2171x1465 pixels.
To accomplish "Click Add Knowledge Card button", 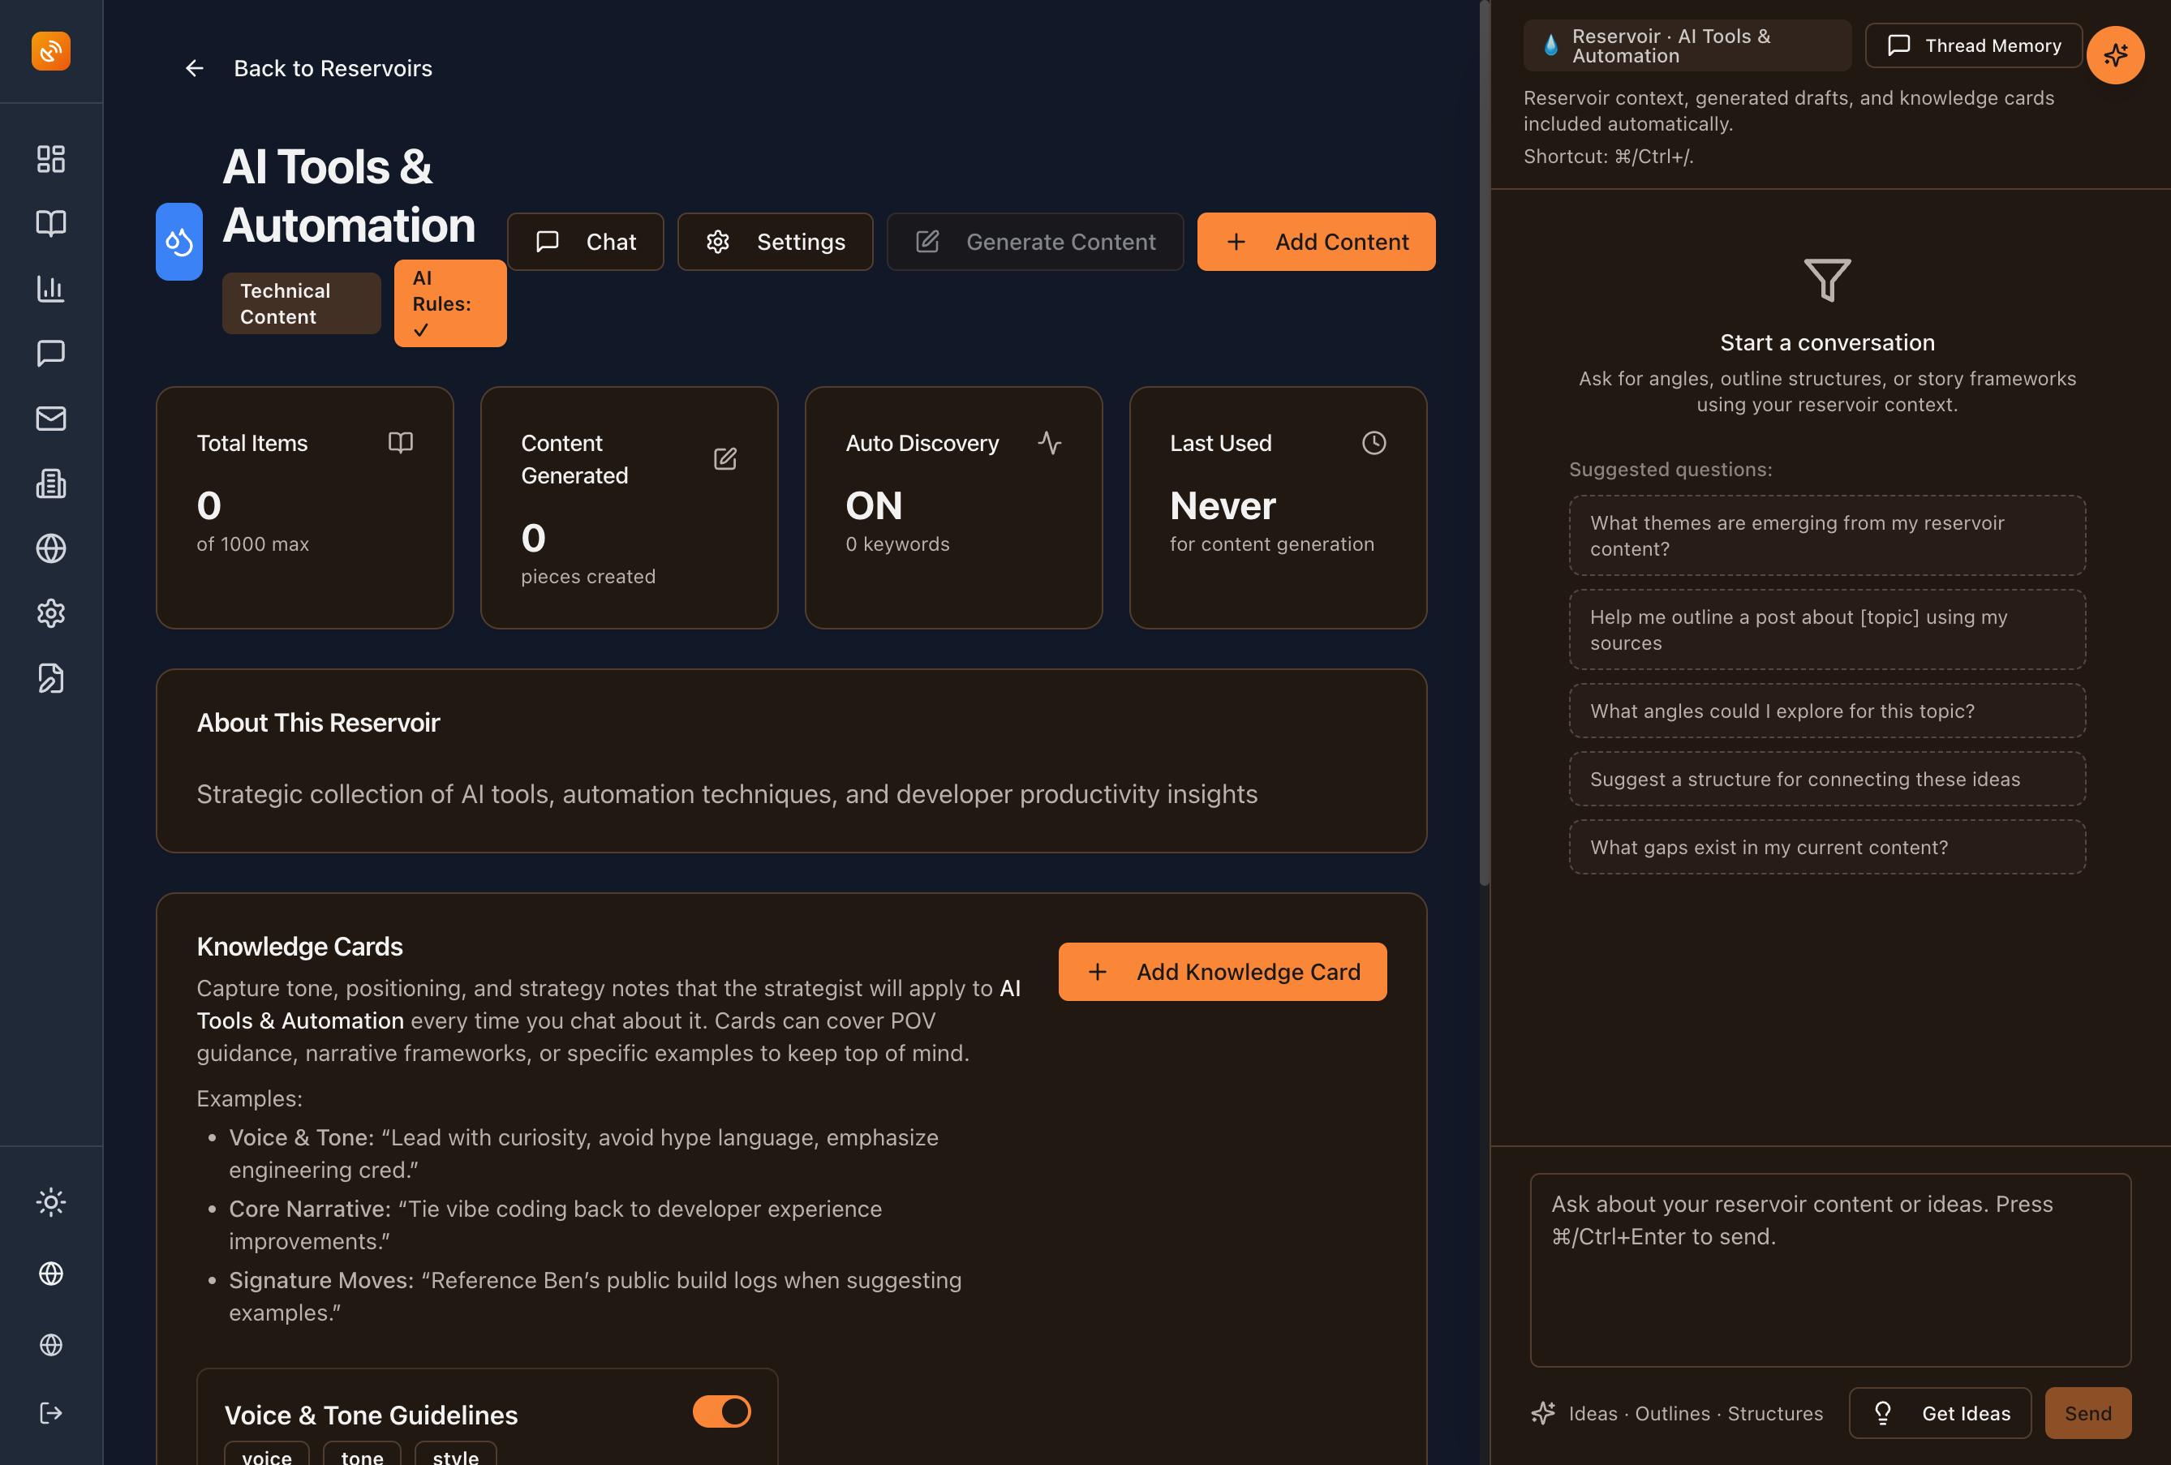I will click(1222, 972).
